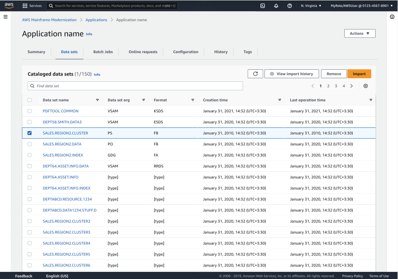Toggle the select-all header checkbox
398x279 pixels.
(30, 100)
